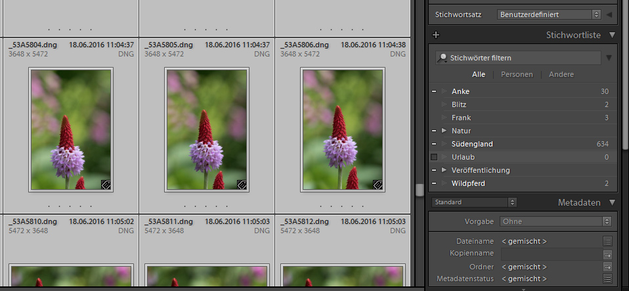Select the Südengland keyword name
629x291 pixels.
[x=471, y=144]
